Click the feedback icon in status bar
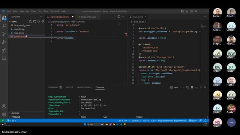Viewport: 240px width, 135px height. [201, 121]
